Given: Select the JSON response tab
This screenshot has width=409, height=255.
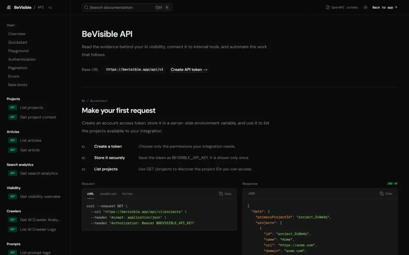Looking at the screenshot, I should click(251, 194).
